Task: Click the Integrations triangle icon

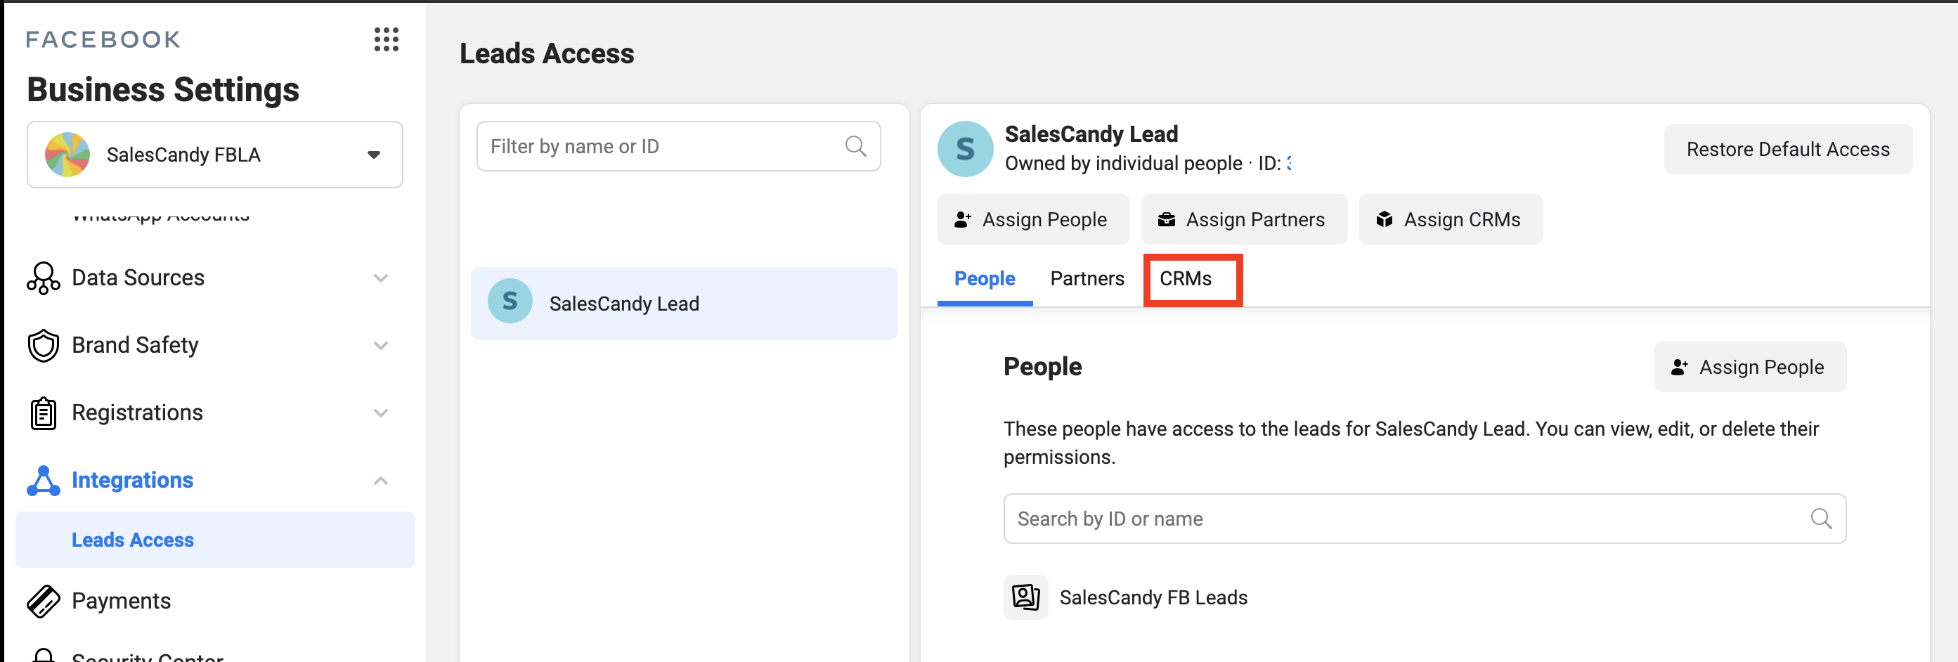Action: click(44, 481)
